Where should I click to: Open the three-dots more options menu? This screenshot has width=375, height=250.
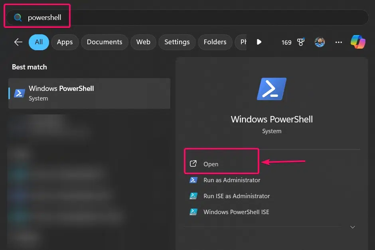pos(338,42)
